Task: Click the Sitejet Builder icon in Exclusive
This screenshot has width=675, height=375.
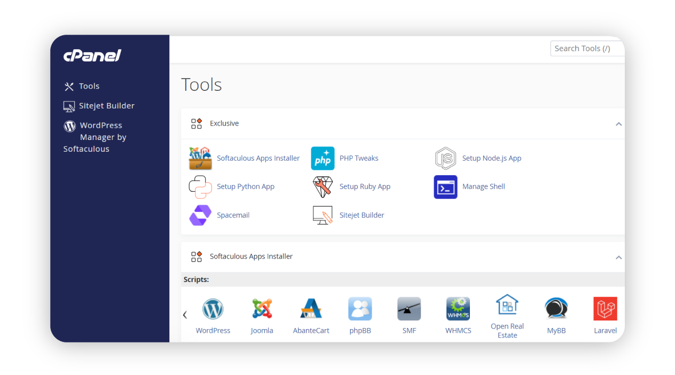Action: pos(323,215)
